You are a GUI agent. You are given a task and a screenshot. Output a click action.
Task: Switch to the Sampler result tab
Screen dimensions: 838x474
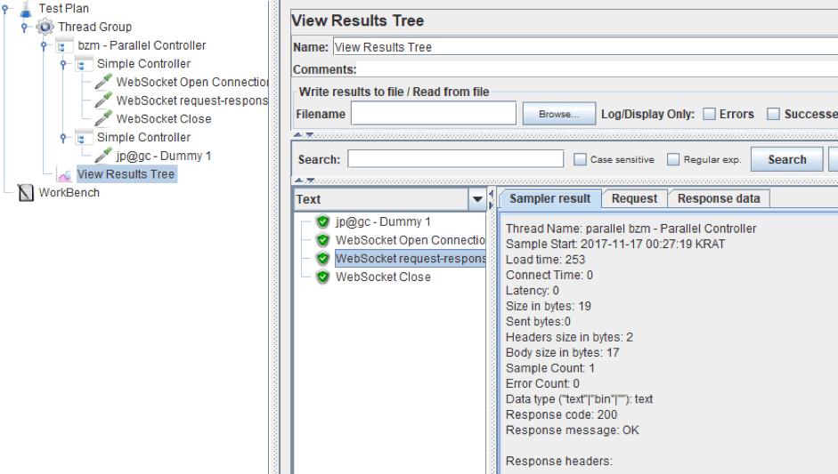coord(550,198)
